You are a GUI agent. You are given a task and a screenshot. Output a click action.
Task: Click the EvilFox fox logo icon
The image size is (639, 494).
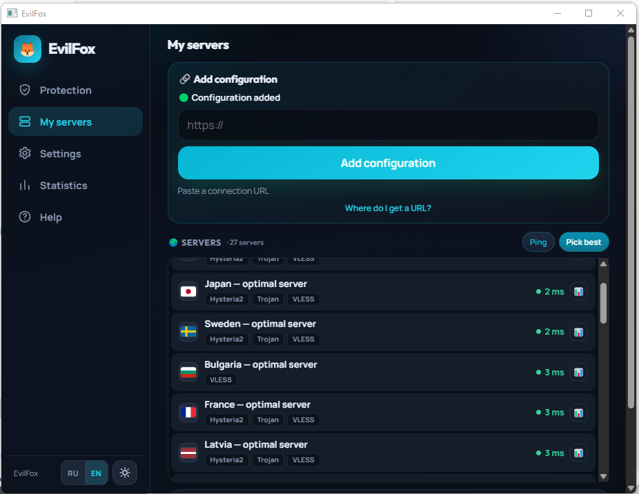click(x=28, y=49)
